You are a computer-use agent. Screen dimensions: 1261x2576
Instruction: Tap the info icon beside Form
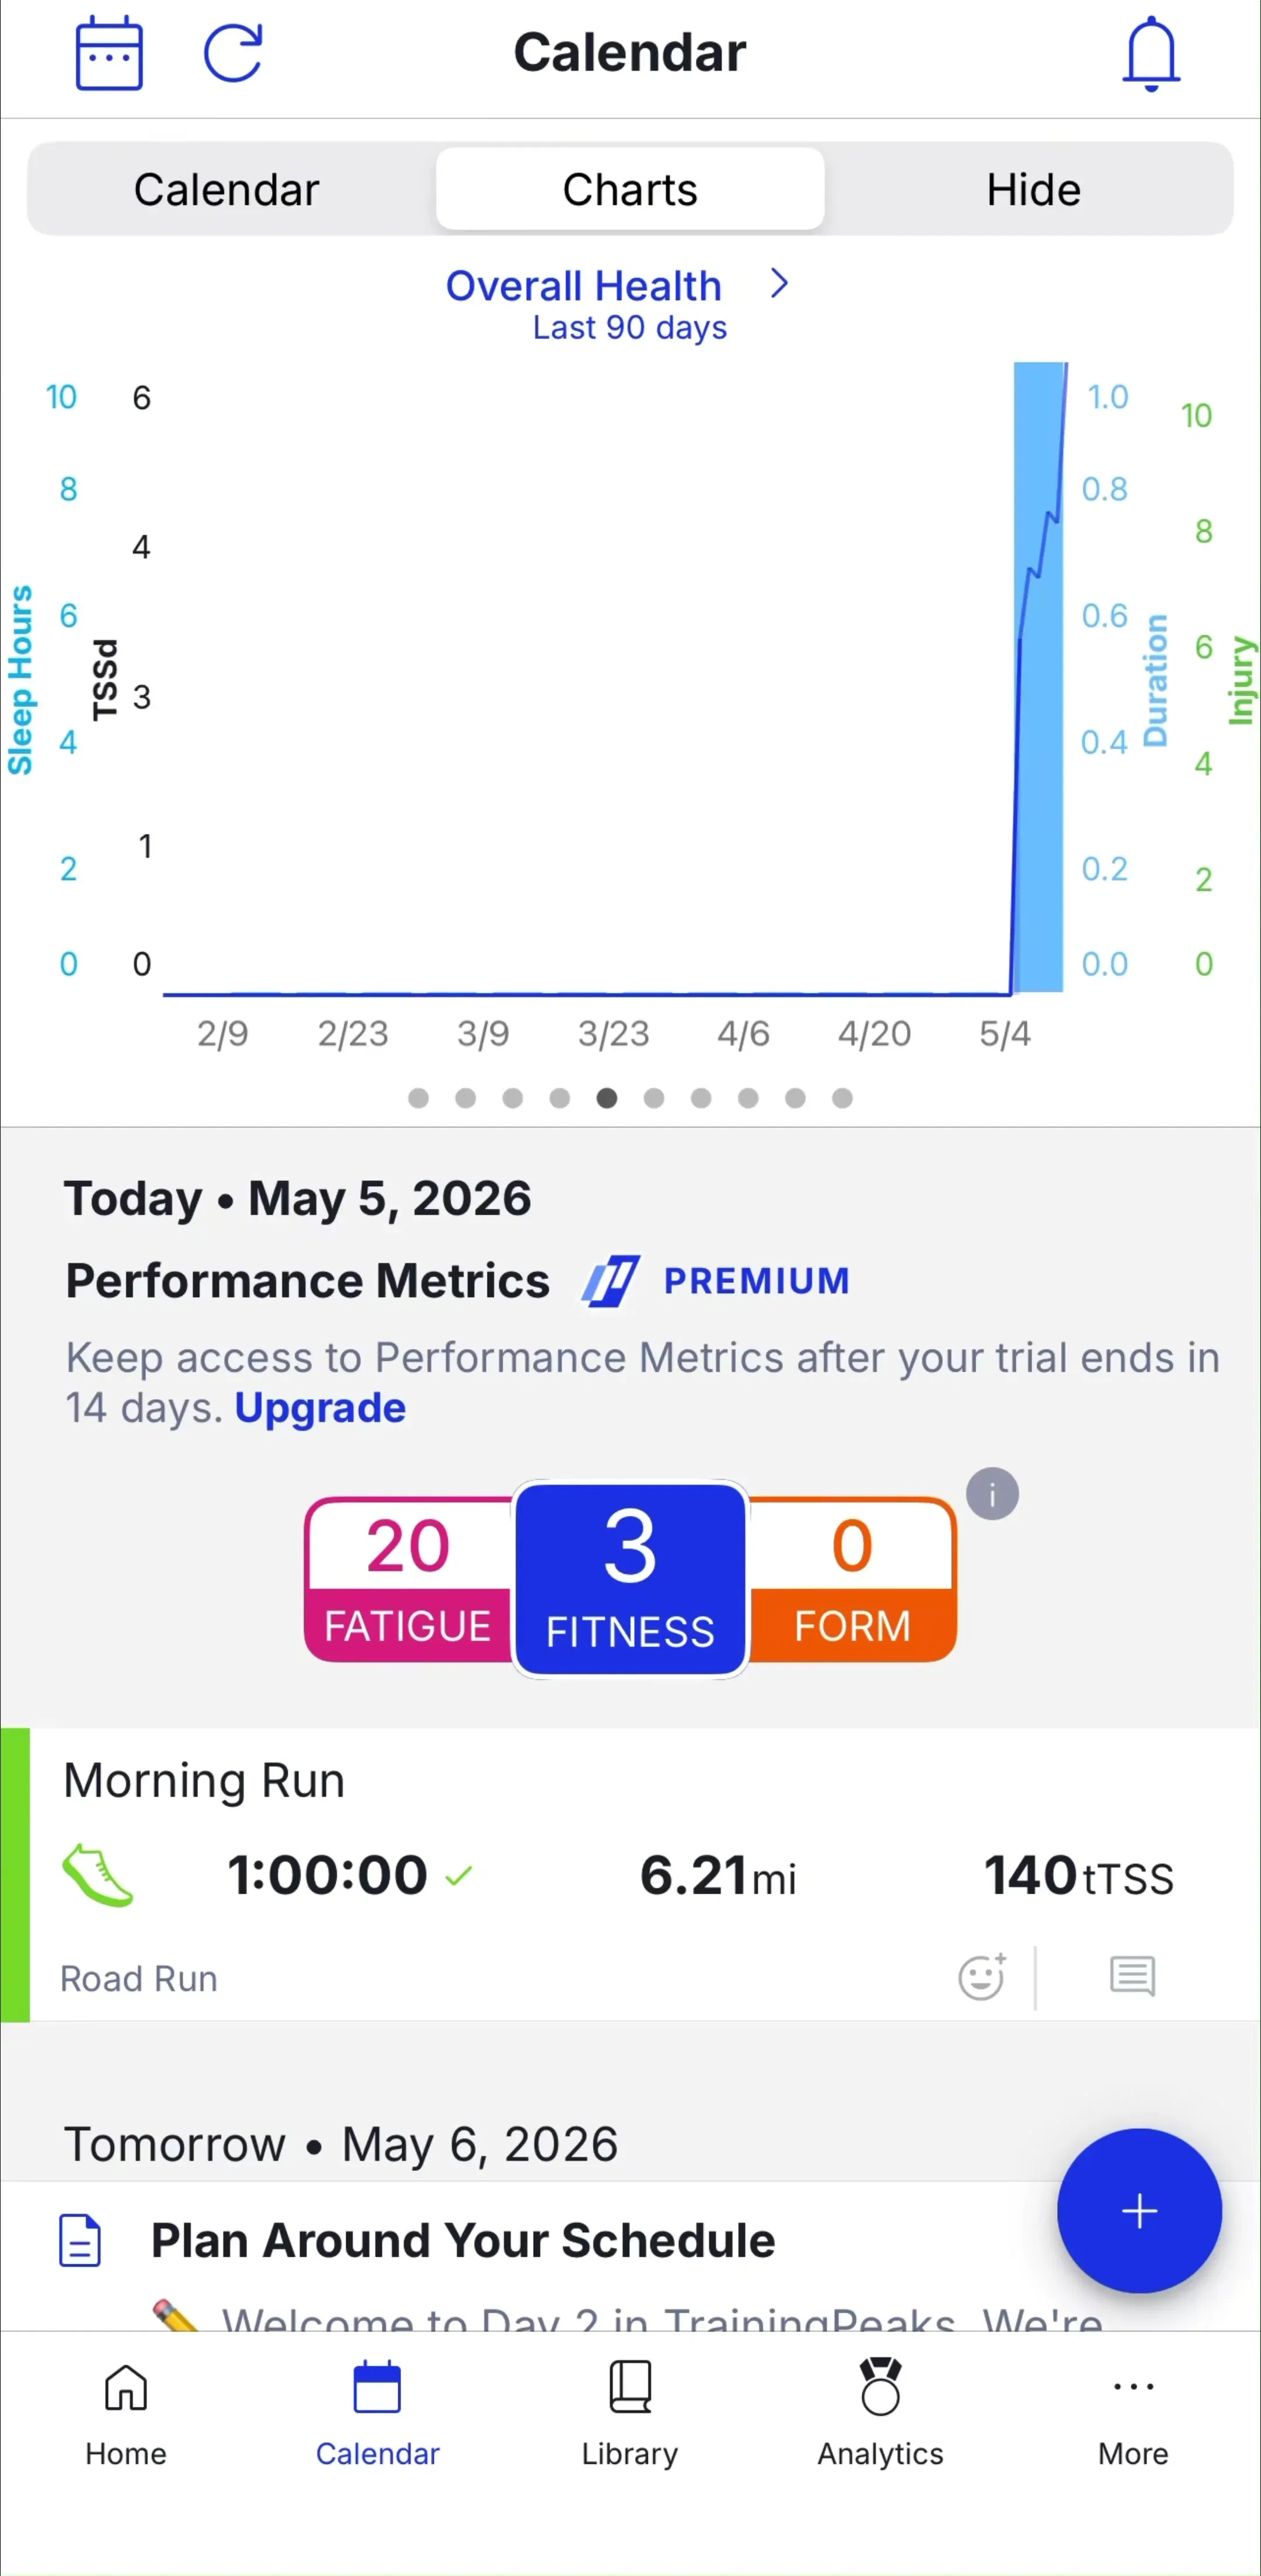coord(992,1494)
